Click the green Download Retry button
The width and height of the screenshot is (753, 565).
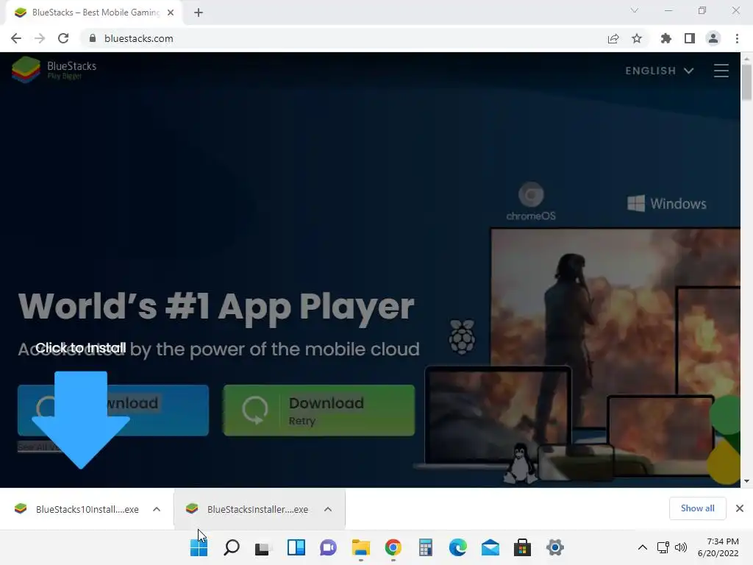(x=319, y=411)
